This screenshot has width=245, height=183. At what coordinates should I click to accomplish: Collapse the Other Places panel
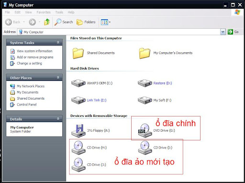click(x=58, y=78)
